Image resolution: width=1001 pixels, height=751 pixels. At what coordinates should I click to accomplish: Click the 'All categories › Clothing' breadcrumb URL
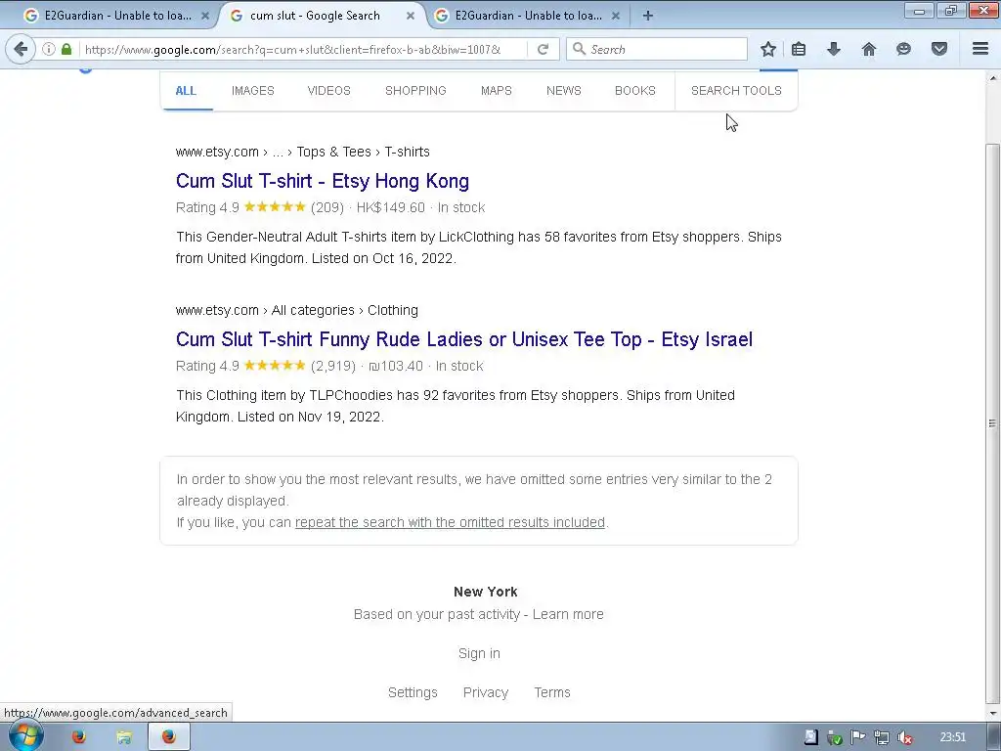point(345,310)
